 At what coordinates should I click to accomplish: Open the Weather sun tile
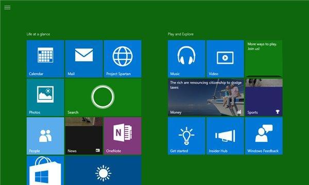(104, 171)
